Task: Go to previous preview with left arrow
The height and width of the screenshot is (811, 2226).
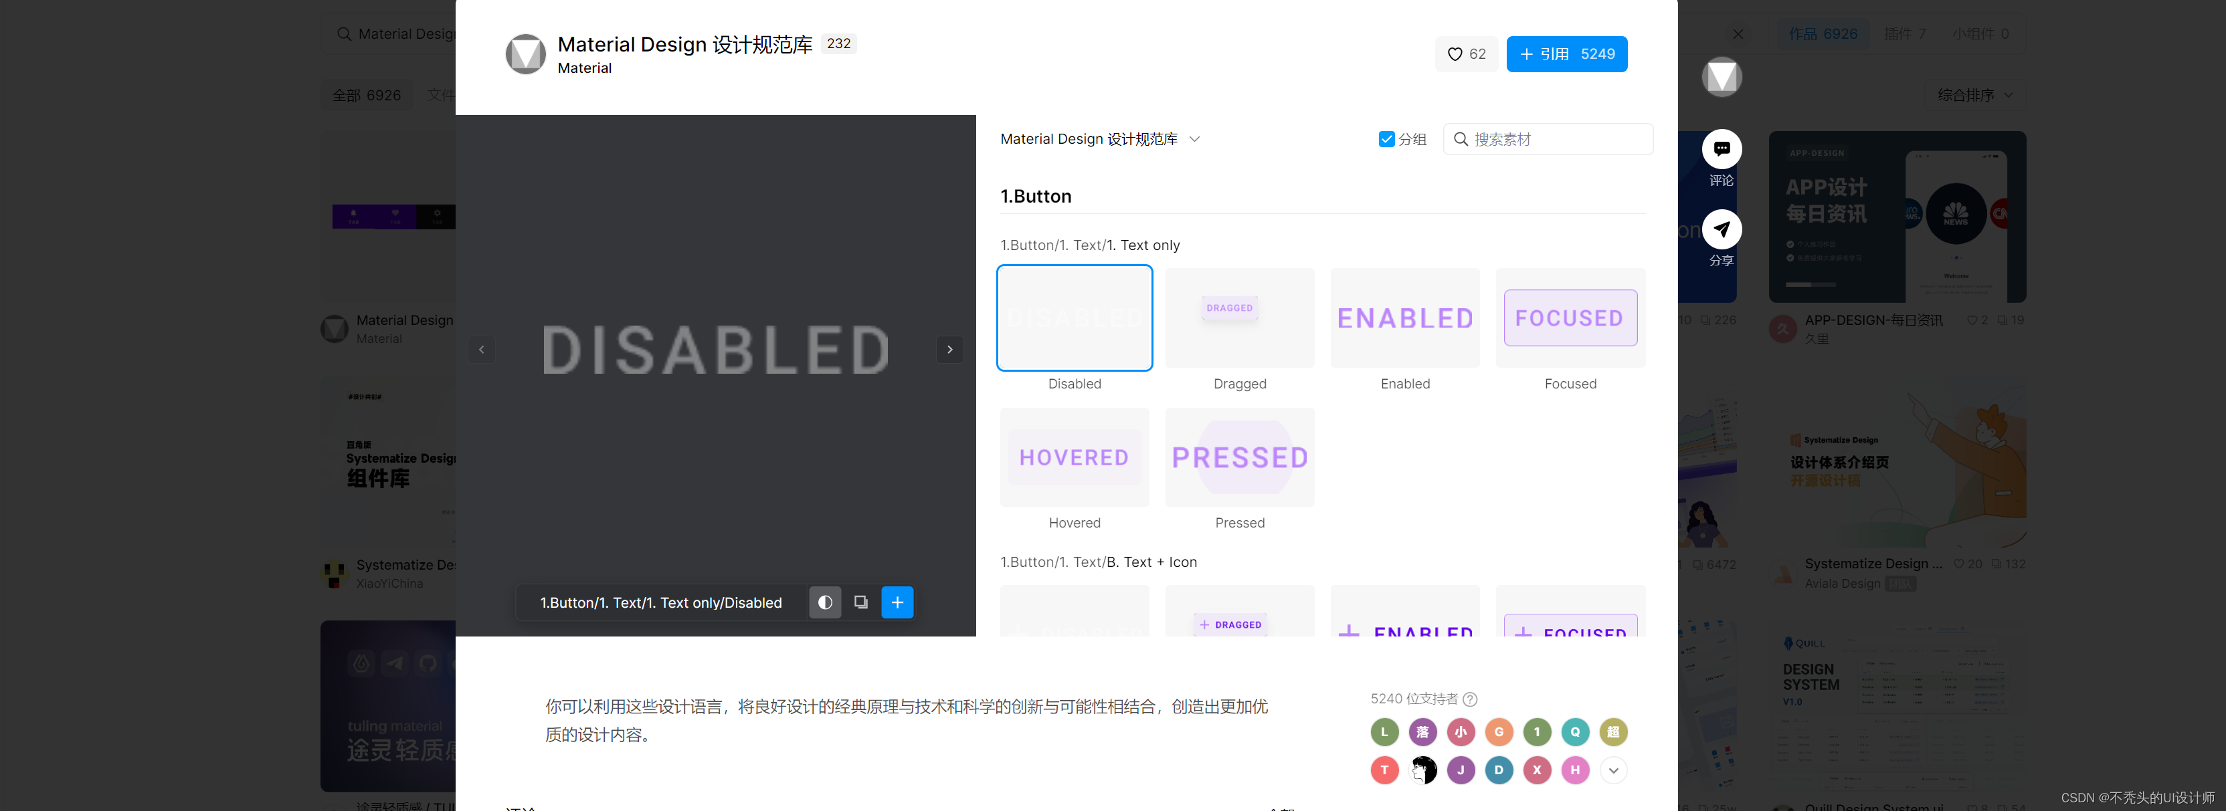Action: pos(481,349)
